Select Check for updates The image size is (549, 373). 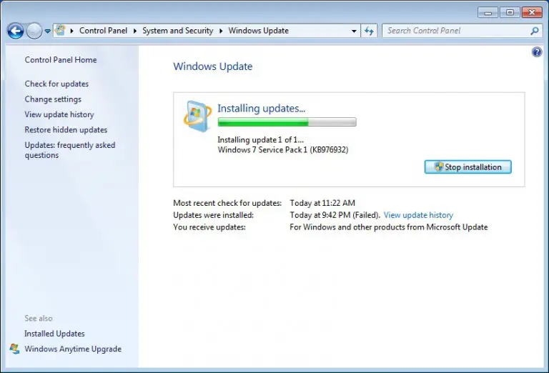[x=56, y=84]
